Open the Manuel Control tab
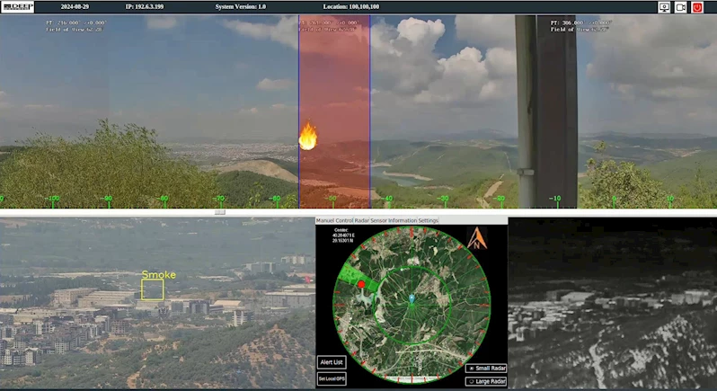Image resolution: width=717 pixels, height=391 pixels. pos(335,220)
